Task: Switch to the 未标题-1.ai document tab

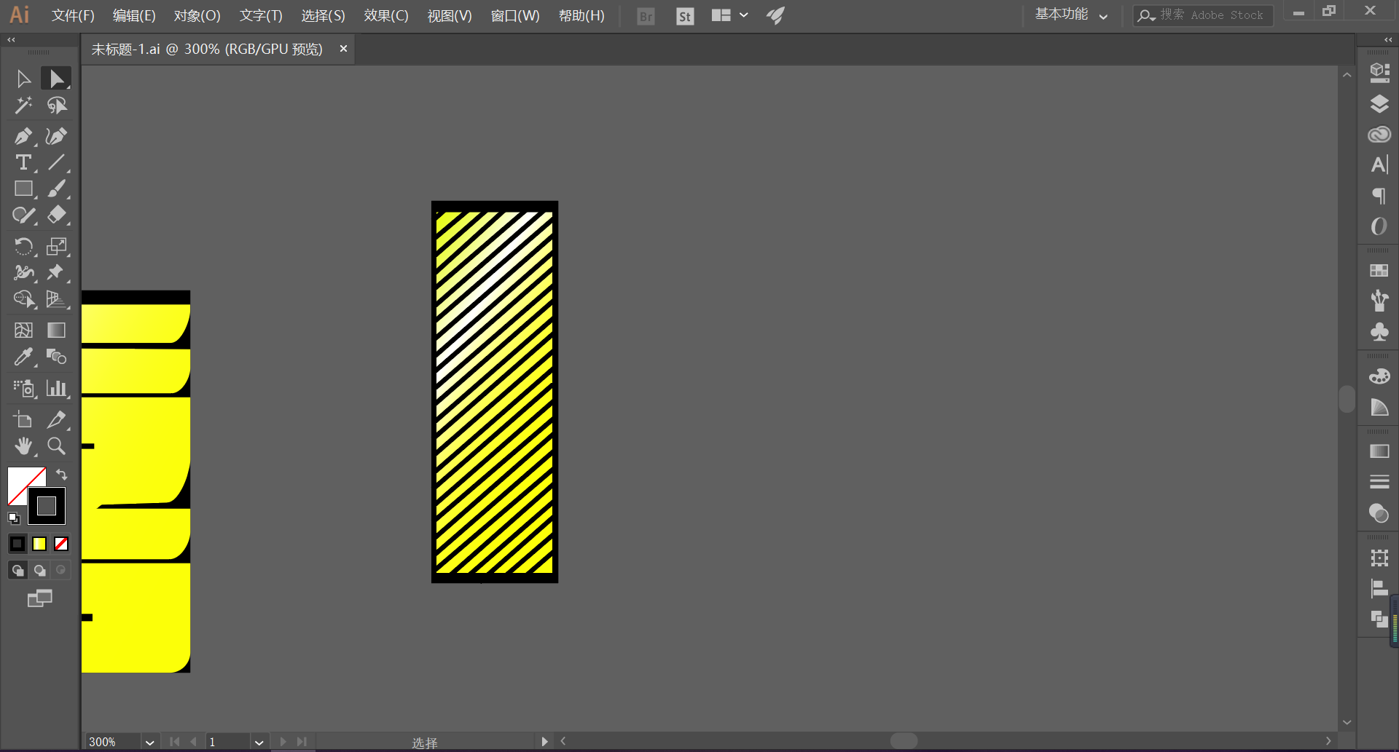Action: (x=207, y=50)
